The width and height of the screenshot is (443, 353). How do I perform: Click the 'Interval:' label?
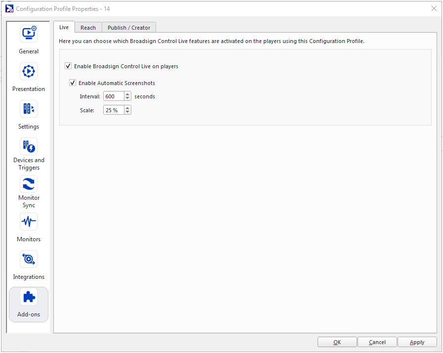90,96
